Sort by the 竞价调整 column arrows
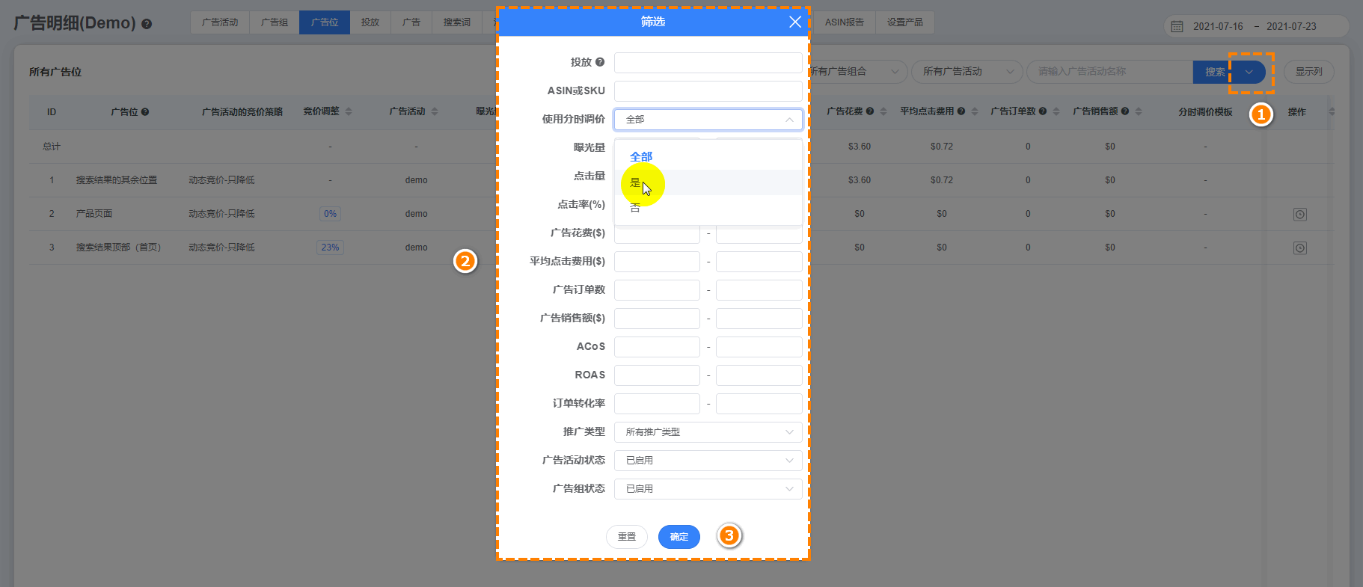The height and width of the screenshot is (587, 1363). [x=349, y=111]
